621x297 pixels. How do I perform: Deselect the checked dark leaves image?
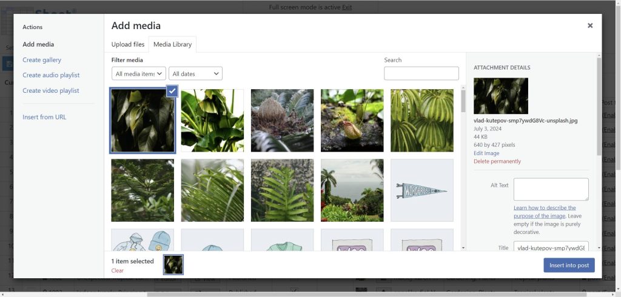tap(172, 91)
